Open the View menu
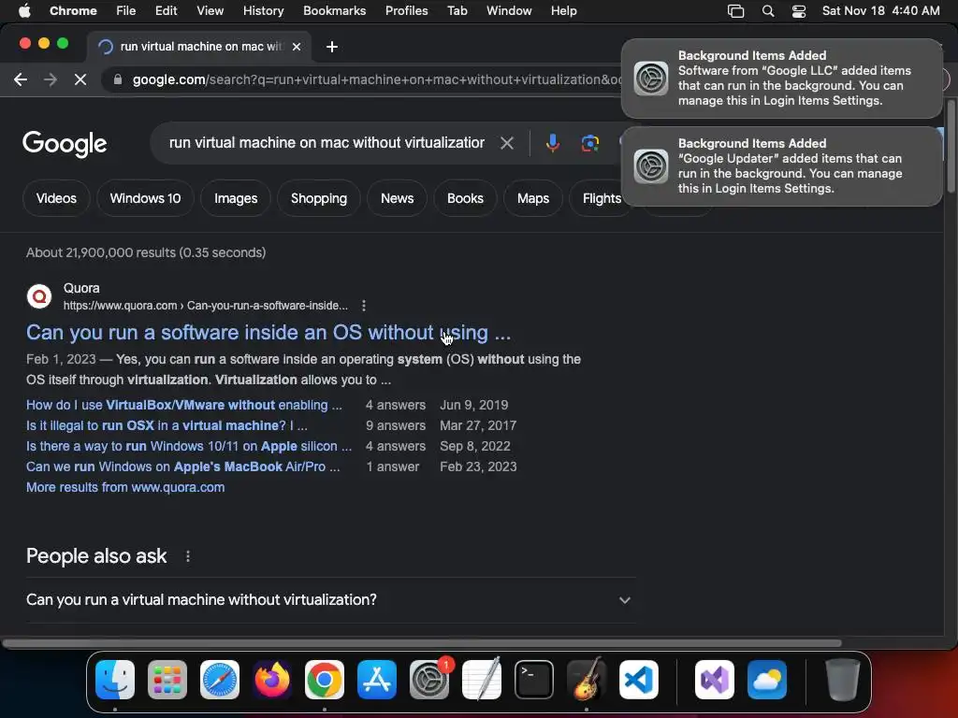The height and width of the screenshot is (718, 958). coord(210,11)
